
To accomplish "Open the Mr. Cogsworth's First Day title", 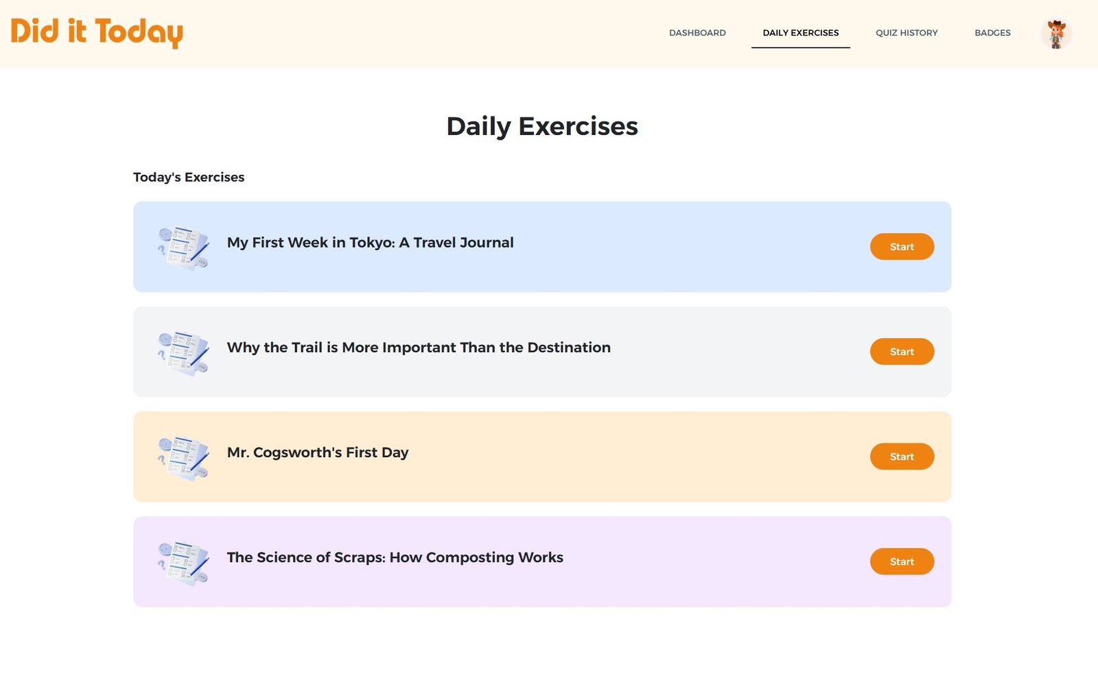I will pos(318,452).
